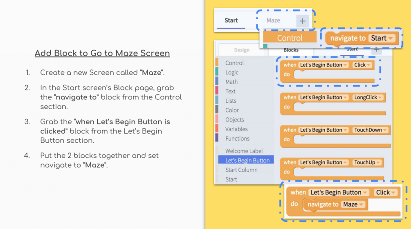Open Click dropdown in the block containing navigate to Maze
The height and width of the screenshot is (229, 411).
[x=386, y=193]
